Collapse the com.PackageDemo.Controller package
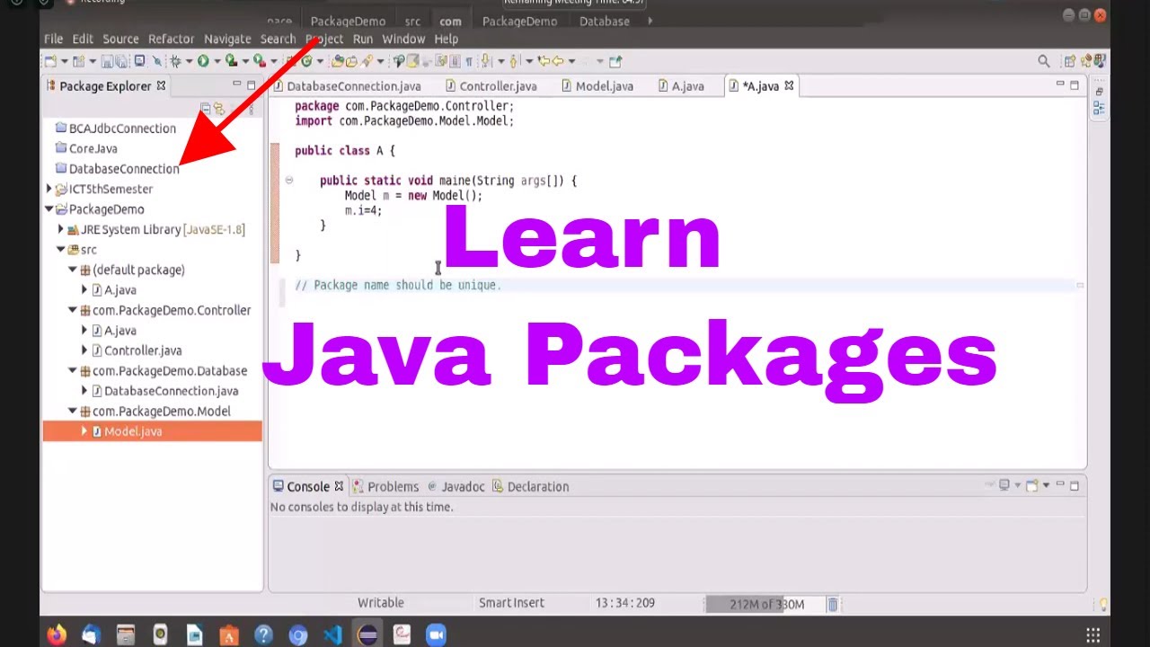Viewport: 1150px width, 647px height. [74, 310]
